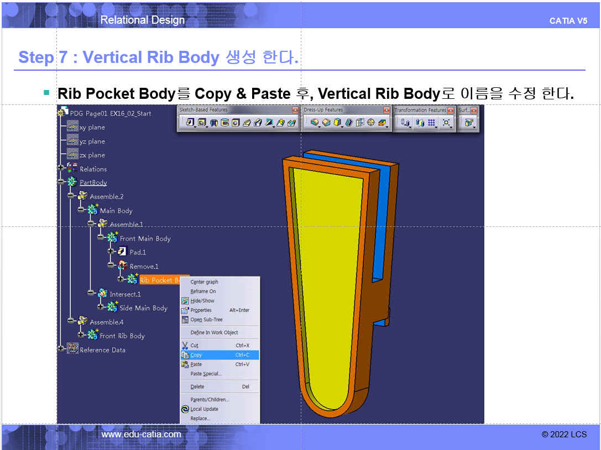Viewport: 601px width, 450px height.
Task: Collapse the PartBody tree node
Action: coord(61,182)
